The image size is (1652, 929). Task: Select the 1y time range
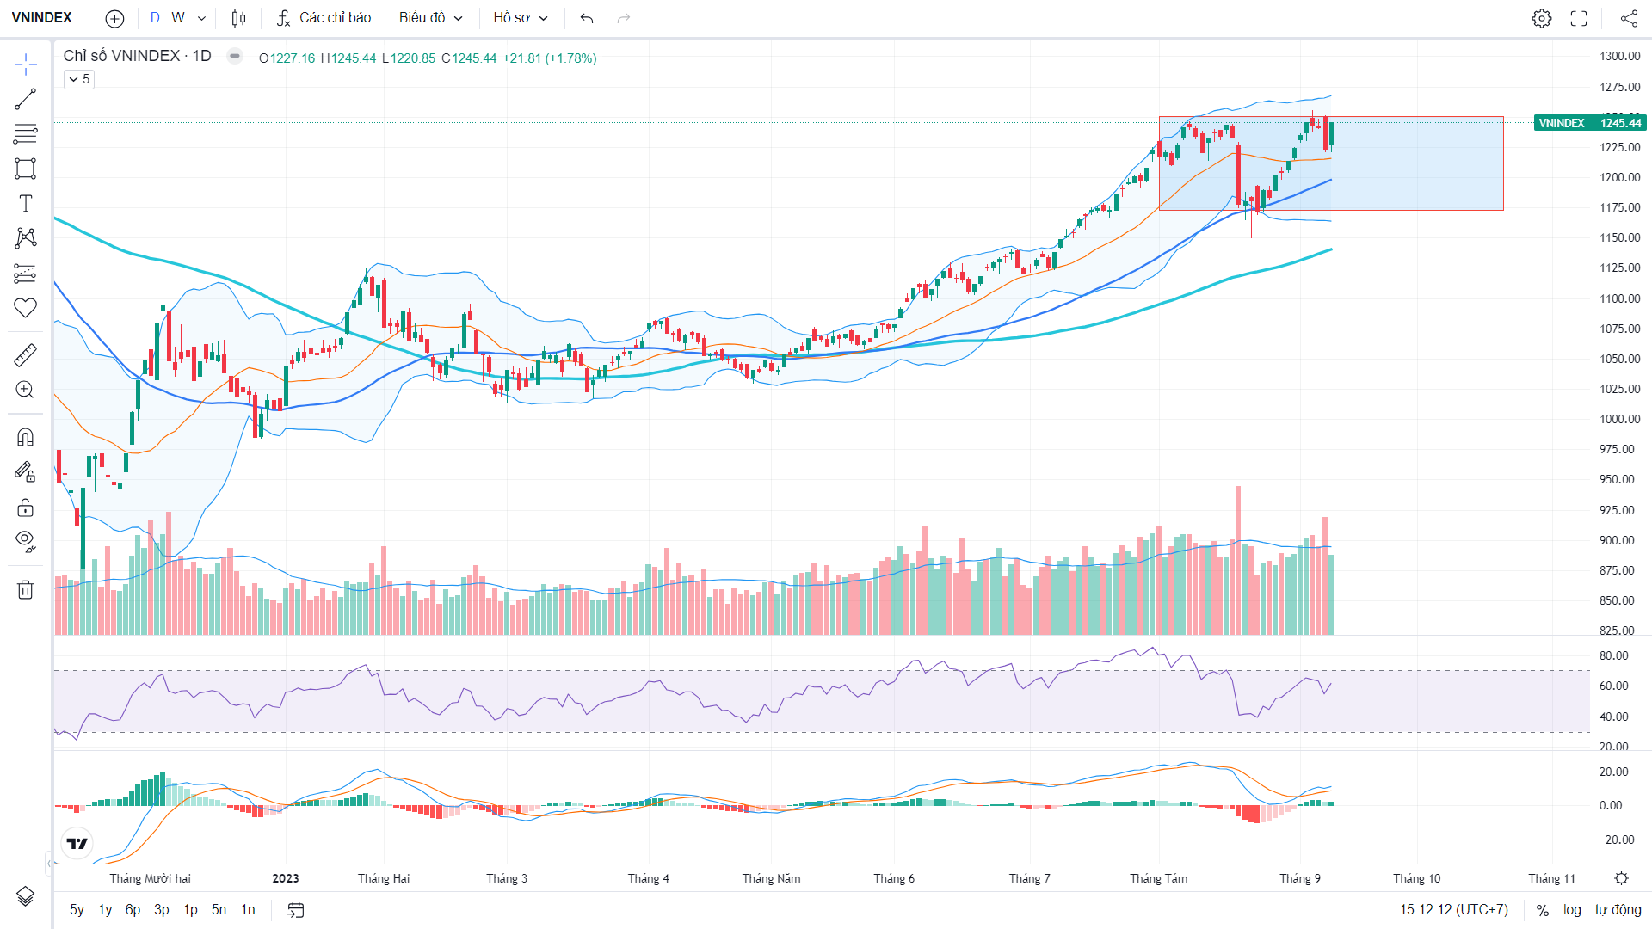[x=105, y=910]
